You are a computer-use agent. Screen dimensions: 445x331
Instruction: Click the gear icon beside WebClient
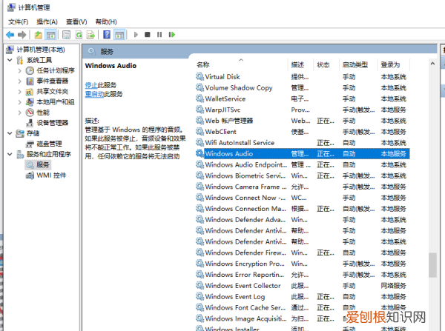coord(200,132)
